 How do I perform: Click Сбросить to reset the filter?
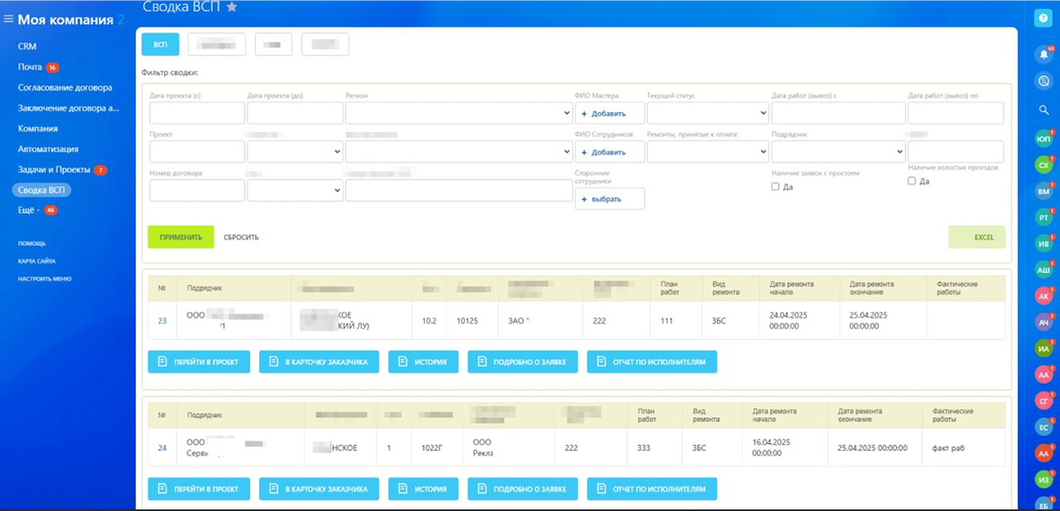point(241,237)
